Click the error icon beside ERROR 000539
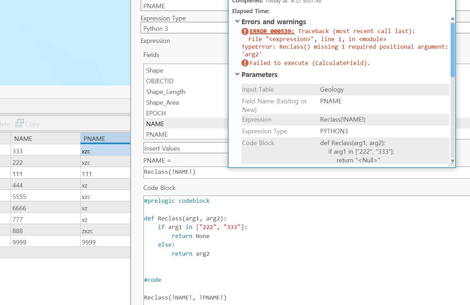Screen dimensions: 470x305 245,31
